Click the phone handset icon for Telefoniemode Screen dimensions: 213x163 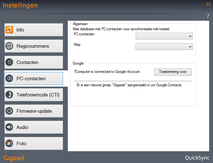(9, 95)
